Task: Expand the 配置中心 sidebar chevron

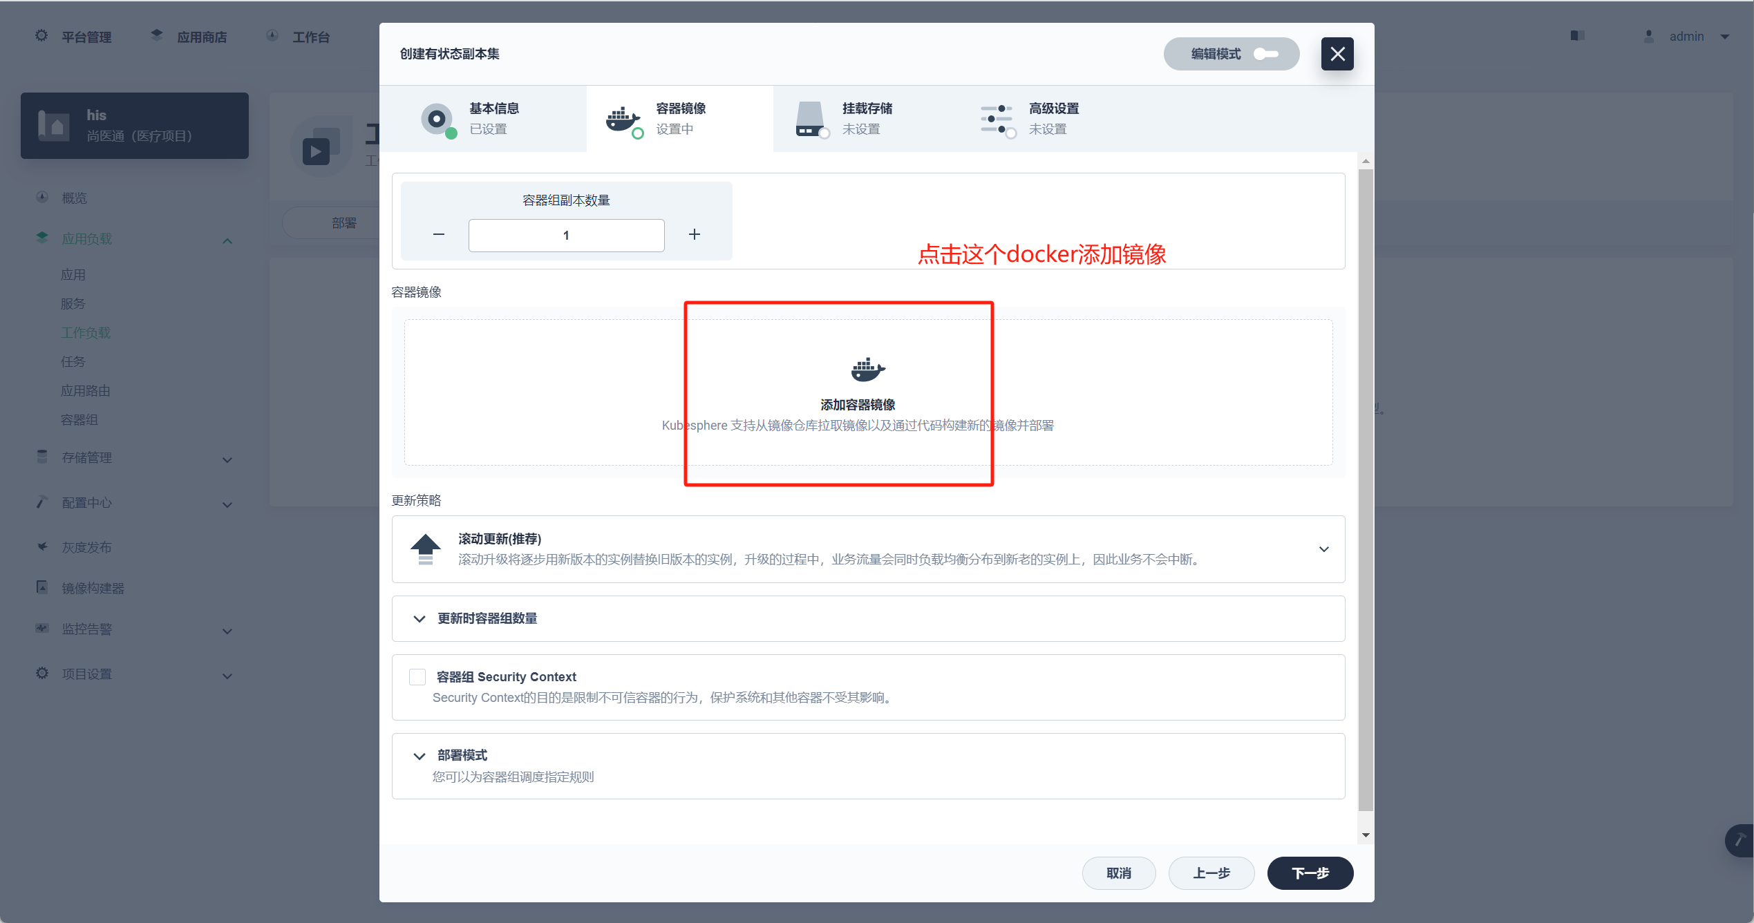Action: (227, 505)
